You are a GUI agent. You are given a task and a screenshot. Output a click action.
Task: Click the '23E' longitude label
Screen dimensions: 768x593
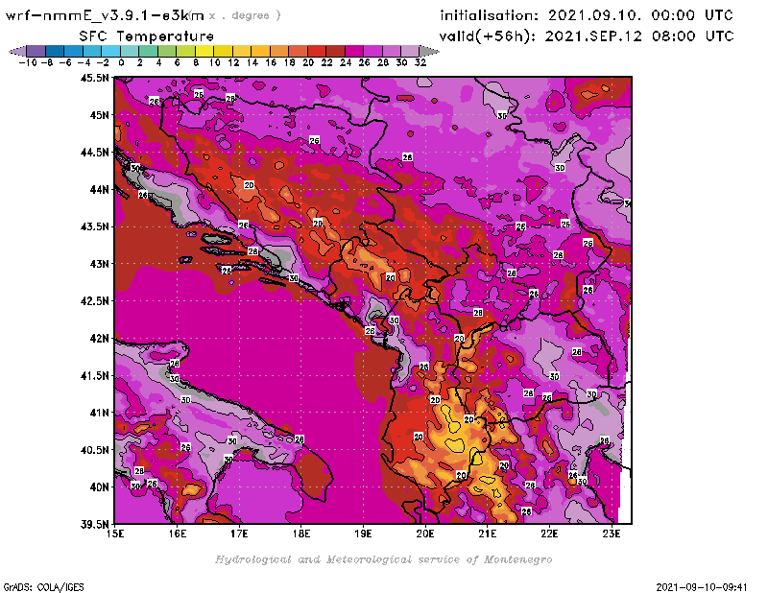[612, 534]
